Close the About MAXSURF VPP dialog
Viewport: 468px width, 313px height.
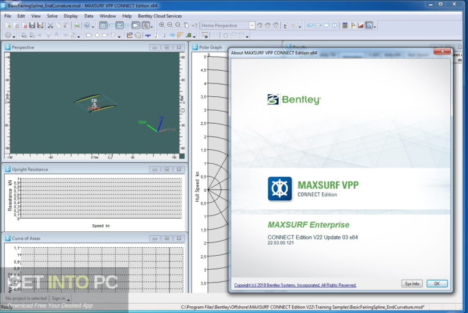tap(442, 52)
